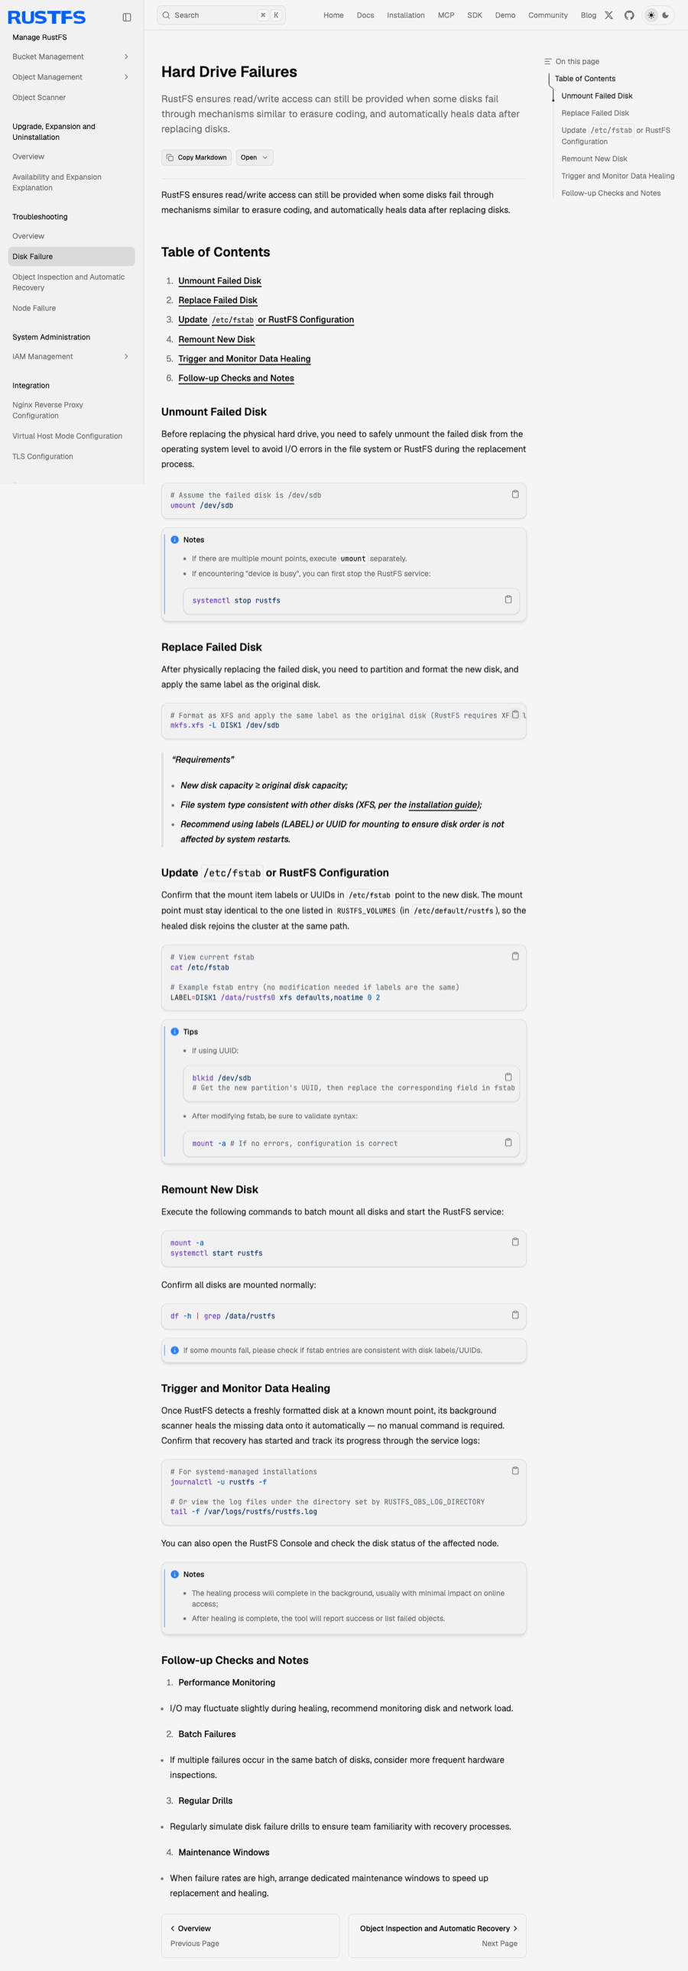Go to next page Object Inspection and Automatic Recovery
Screen dimensions: 688x1971
(x=438, y=1935)
